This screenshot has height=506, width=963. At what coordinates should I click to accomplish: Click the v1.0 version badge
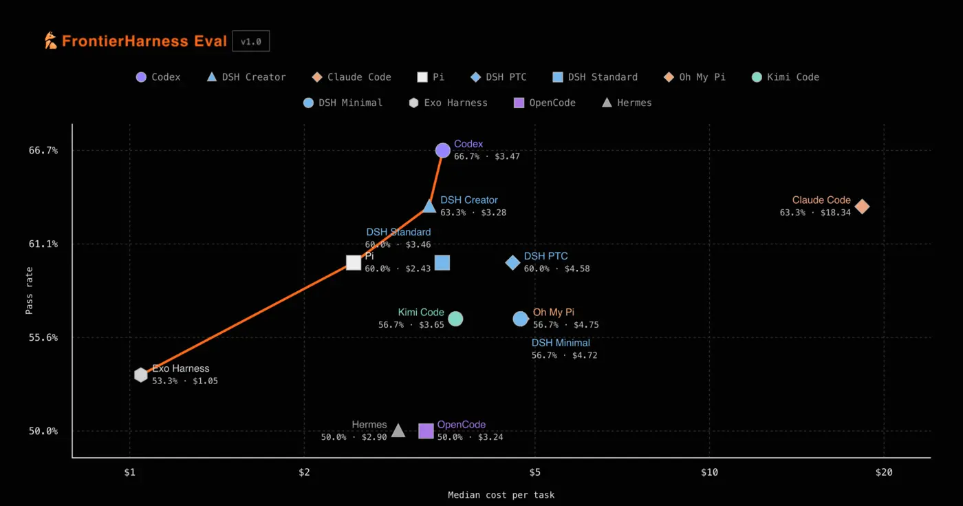[251, 41]
